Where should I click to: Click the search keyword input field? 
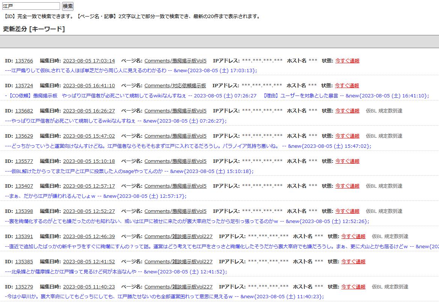click(31, 6)
